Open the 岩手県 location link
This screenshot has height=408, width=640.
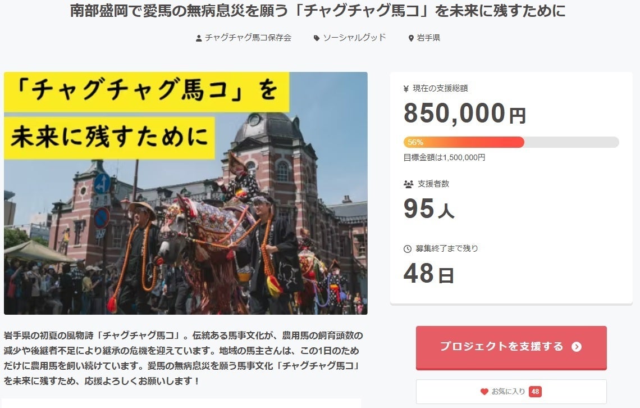coord(428,38)
